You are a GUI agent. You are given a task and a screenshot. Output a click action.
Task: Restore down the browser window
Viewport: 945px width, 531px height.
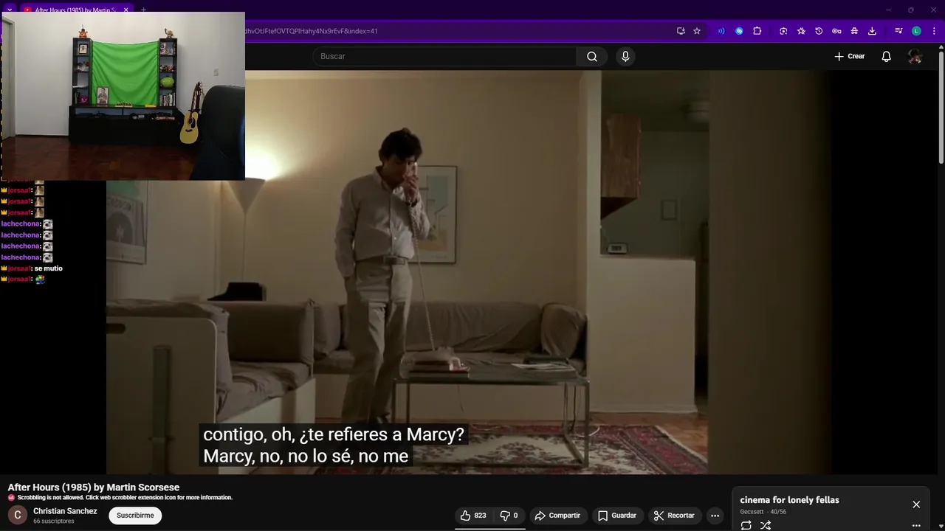click(x=910, y=10)
